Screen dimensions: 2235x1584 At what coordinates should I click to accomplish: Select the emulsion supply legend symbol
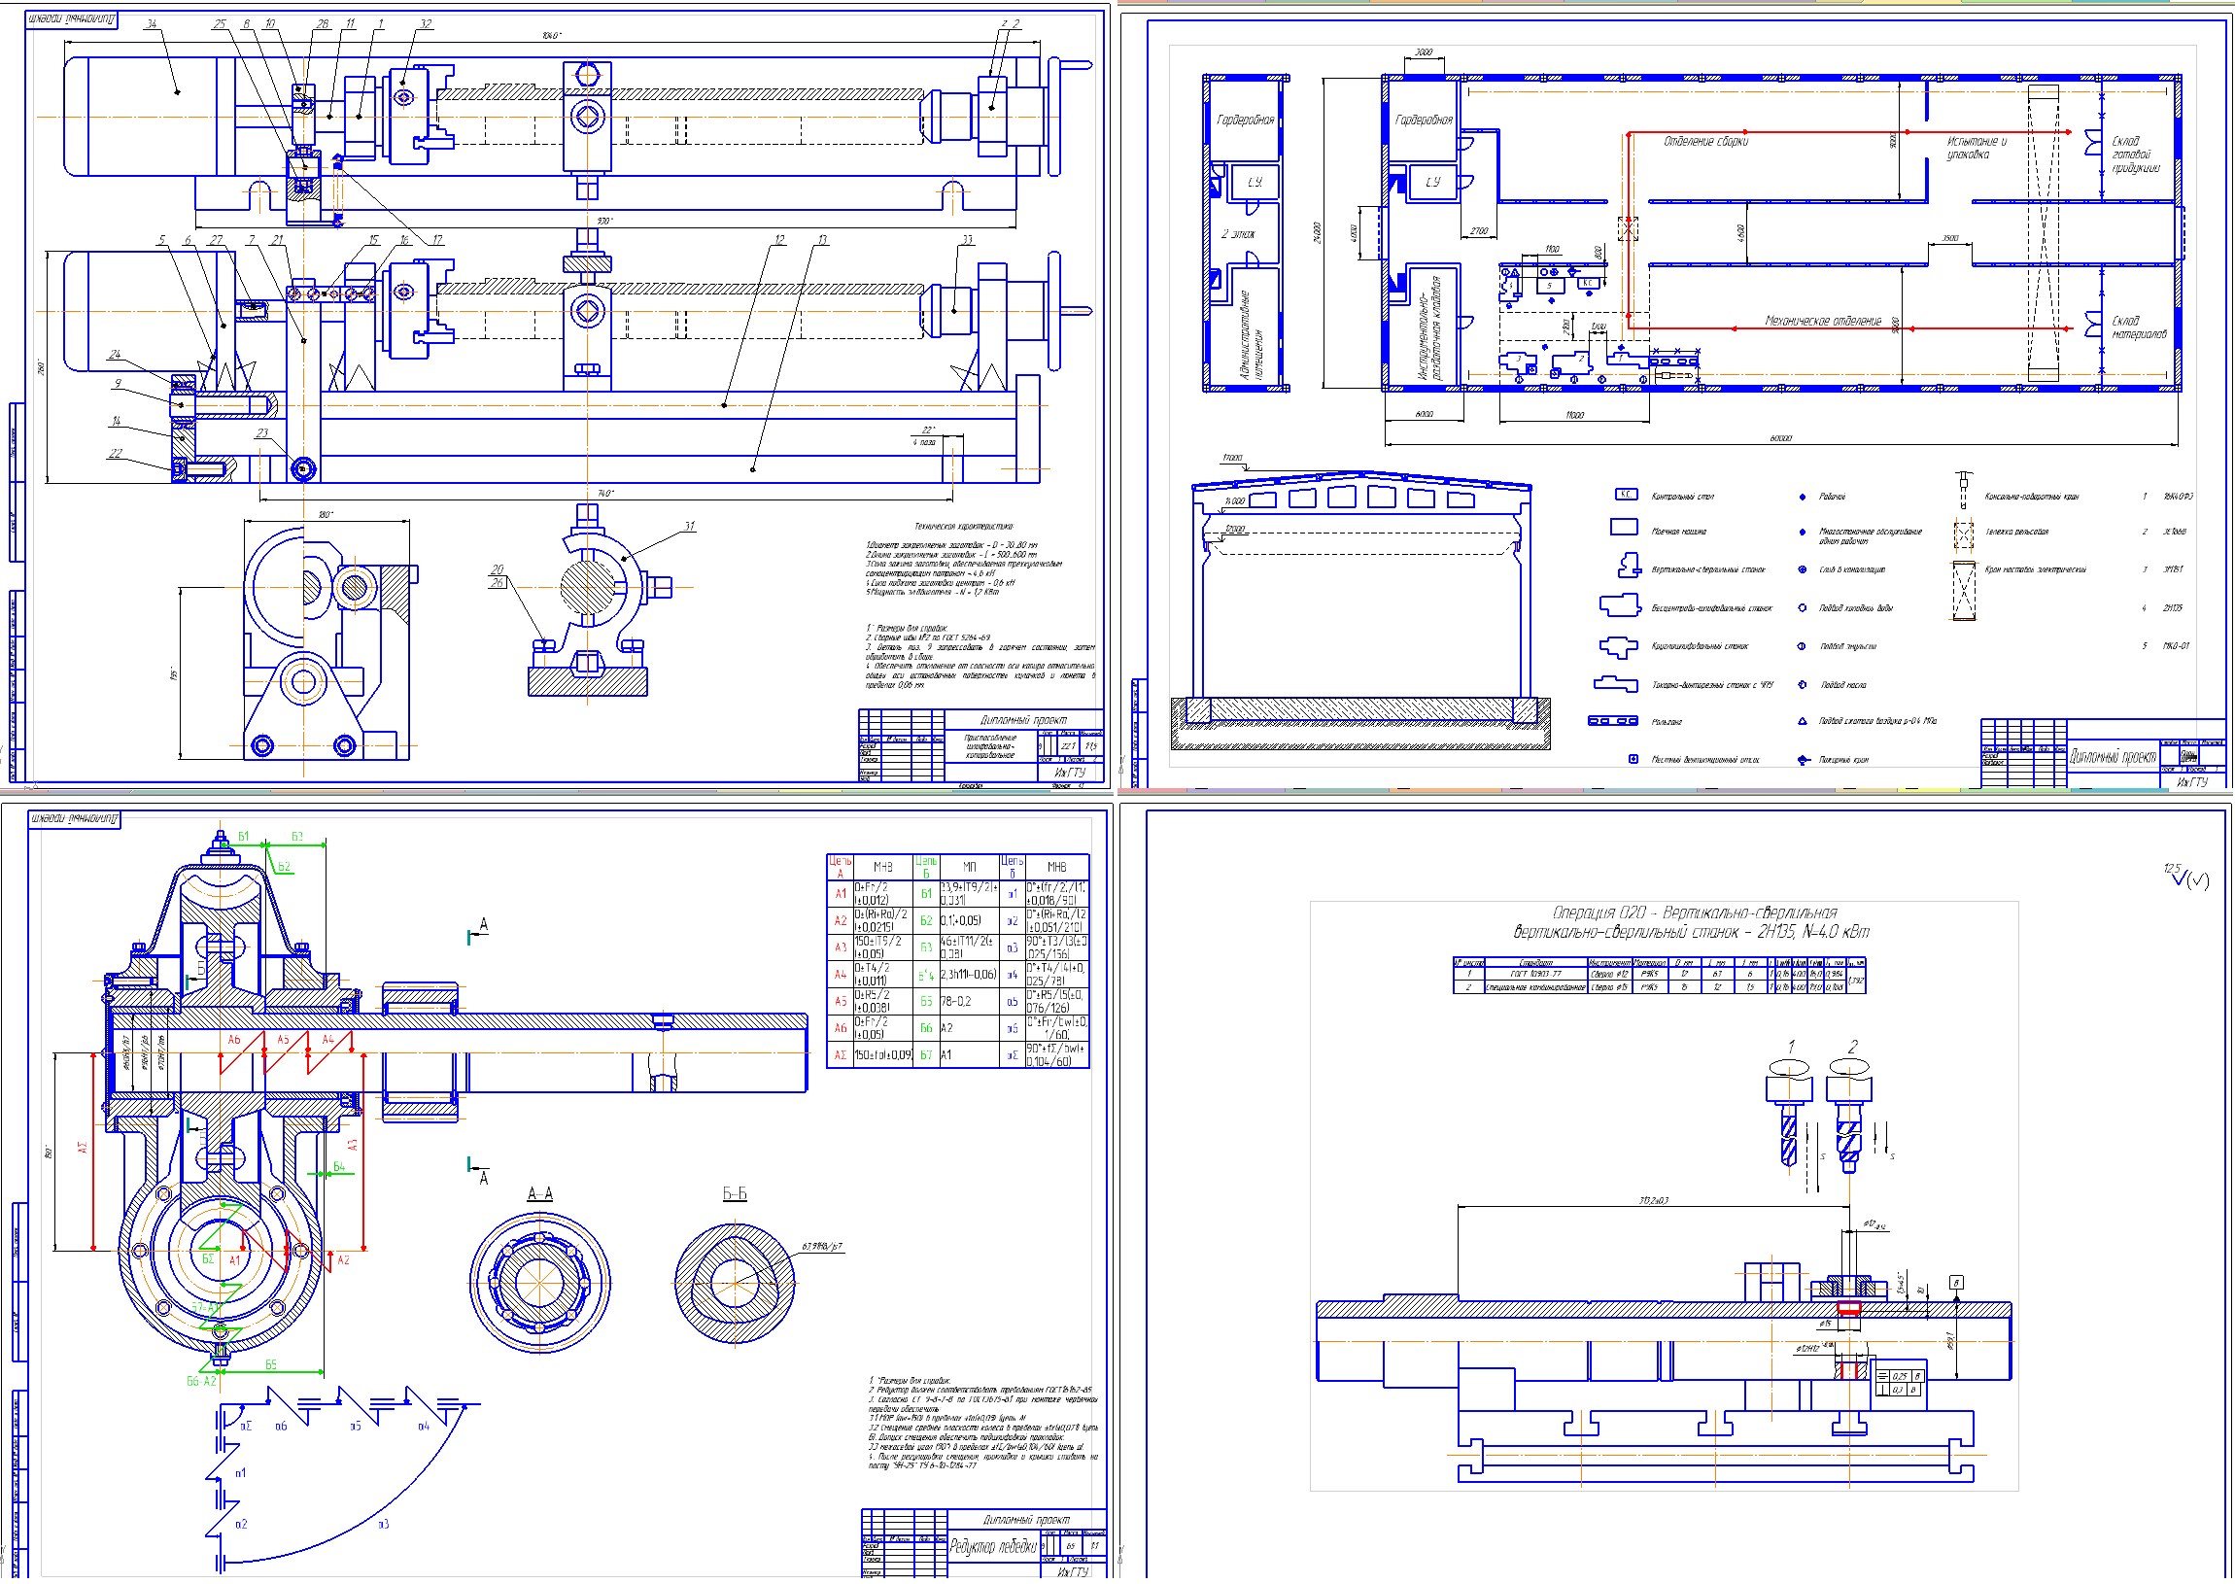click(1802, 645)
